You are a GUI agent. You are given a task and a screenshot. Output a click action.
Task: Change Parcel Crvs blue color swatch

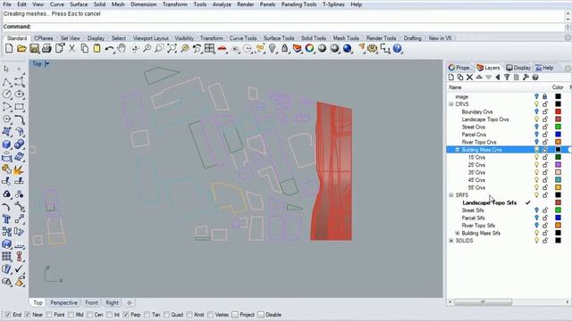point(558,135)
